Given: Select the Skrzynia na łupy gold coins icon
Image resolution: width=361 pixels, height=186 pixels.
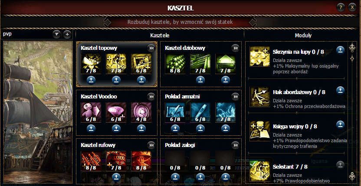Looking at the screenshot, I should pyautogui.click(x=260, y=57).
